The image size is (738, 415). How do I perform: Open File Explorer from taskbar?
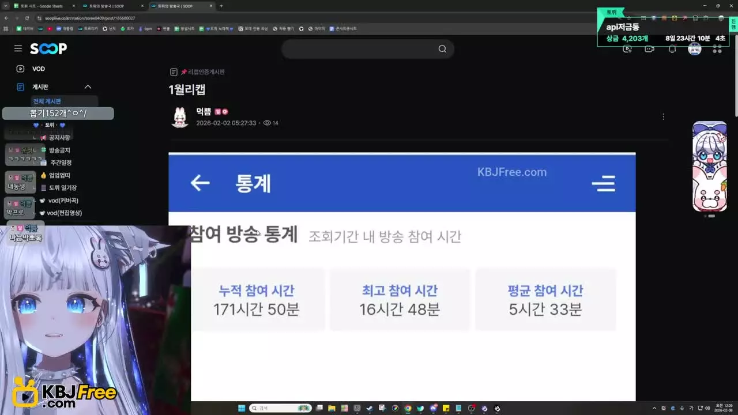pos(332,409)
